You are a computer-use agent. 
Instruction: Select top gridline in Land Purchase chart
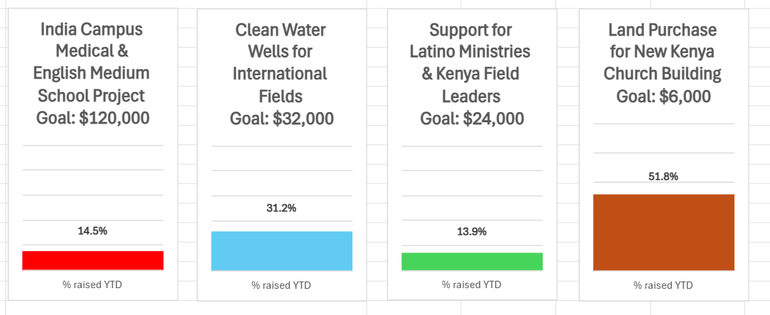(x=663, y=124)
